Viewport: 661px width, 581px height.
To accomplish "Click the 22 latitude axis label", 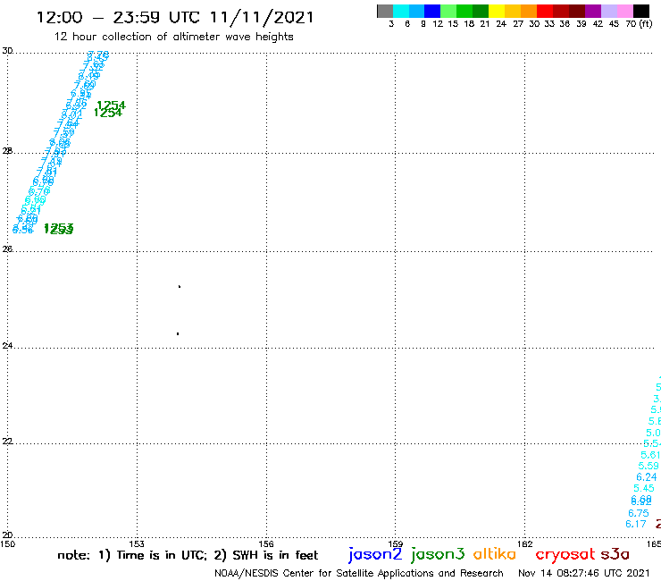I will click(7, 441).
